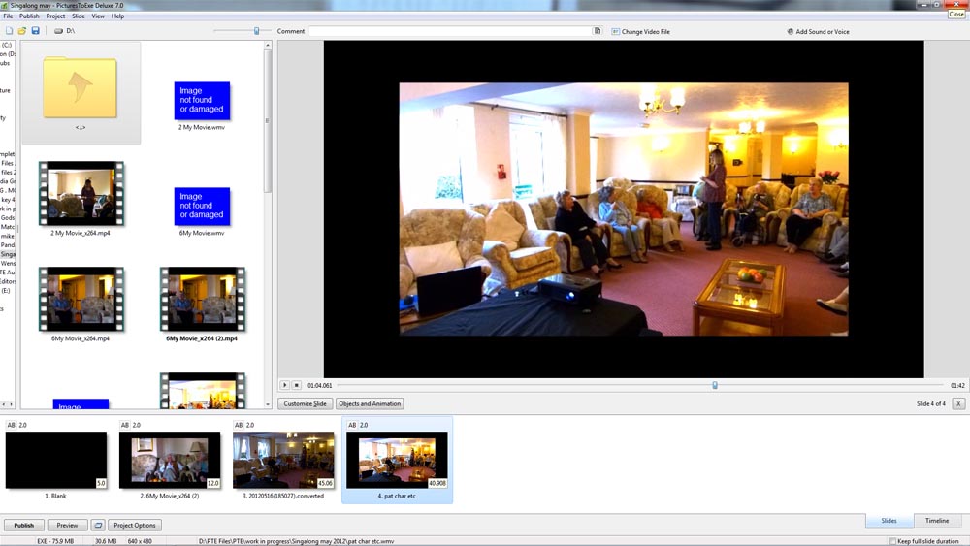
Task: Select slide 3. 20120516(185027).converted
Action: click(x=283, y=460)
